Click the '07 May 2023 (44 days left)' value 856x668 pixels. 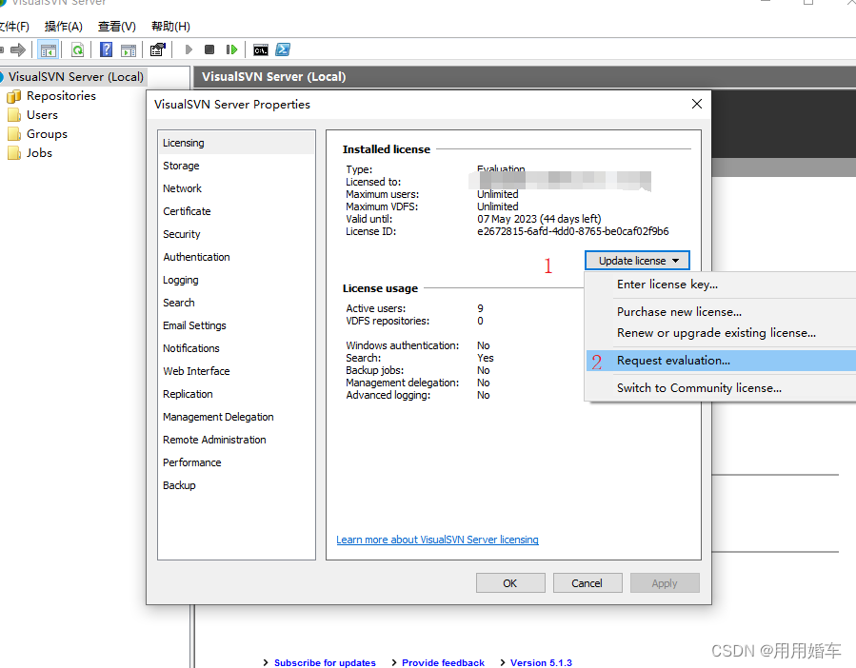539,219
